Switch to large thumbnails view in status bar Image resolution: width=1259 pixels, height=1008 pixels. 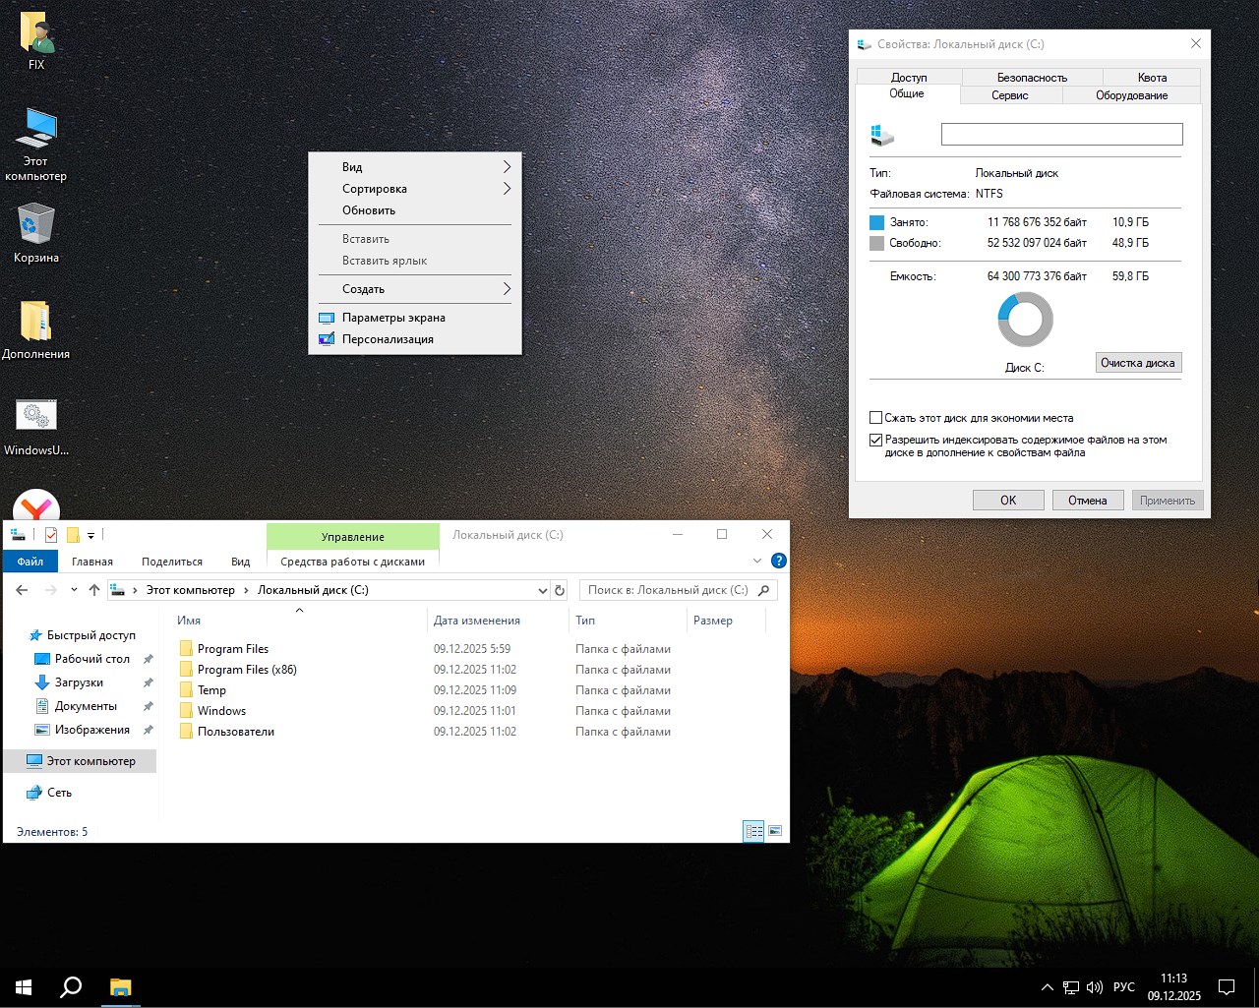pyautogui.click(x=775, y=831)
